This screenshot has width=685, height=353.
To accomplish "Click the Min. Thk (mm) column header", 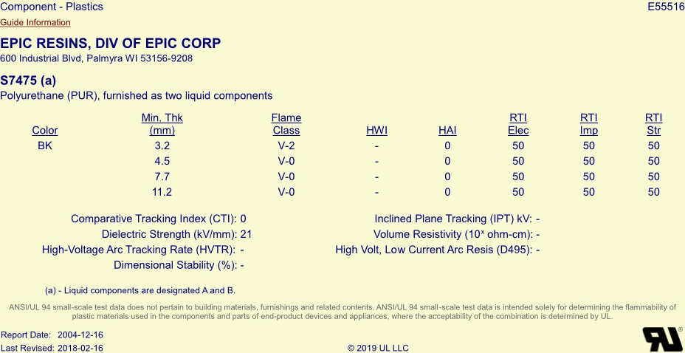I will pyautogui.click(x=162, y=124).
